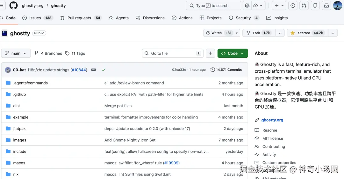
Task: Open pull request #10844 link
Action: pos(79,70)
